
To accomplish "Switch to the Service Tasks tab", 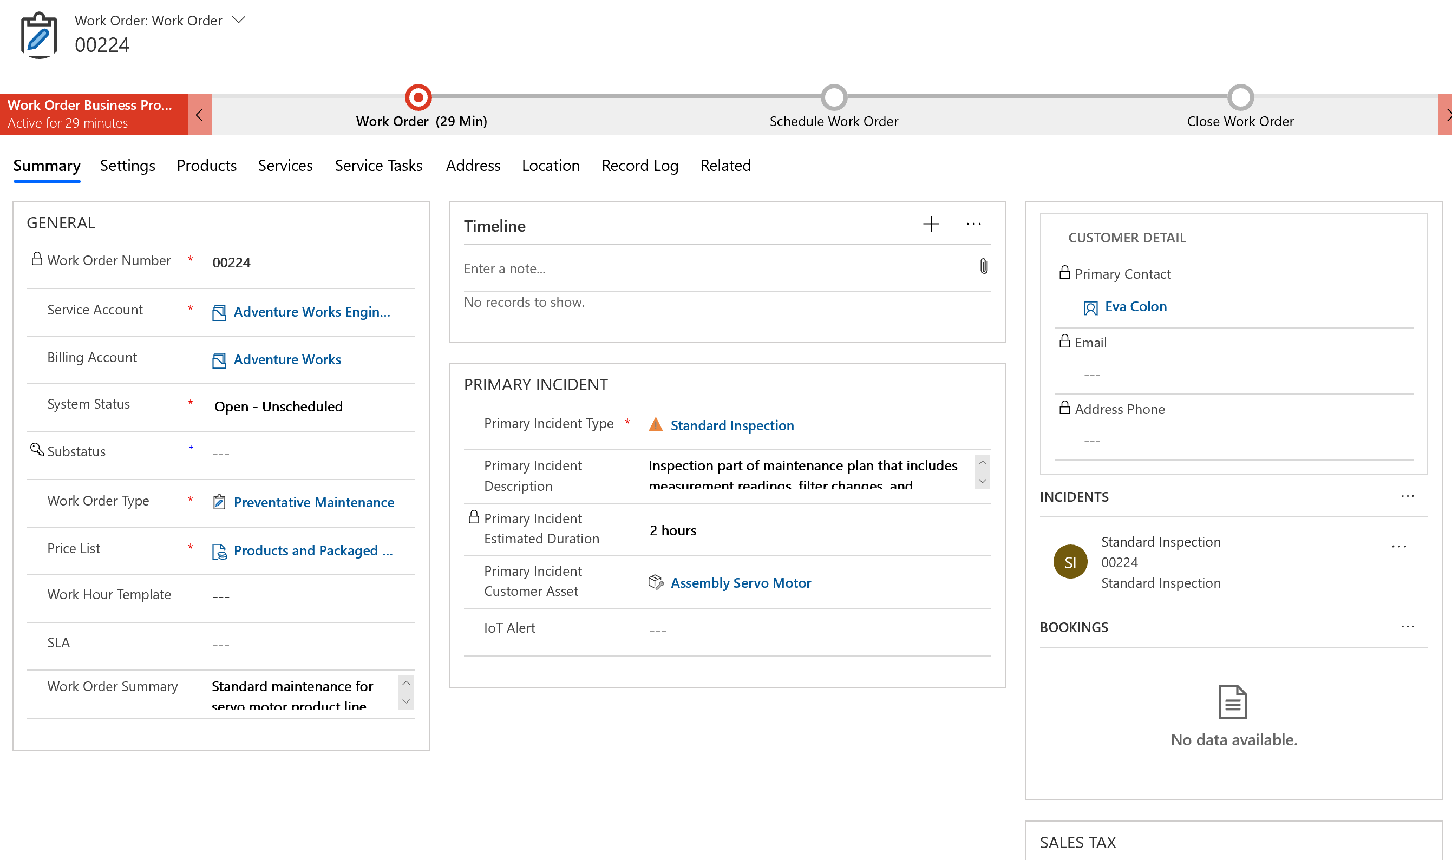I will coord(379,165).
